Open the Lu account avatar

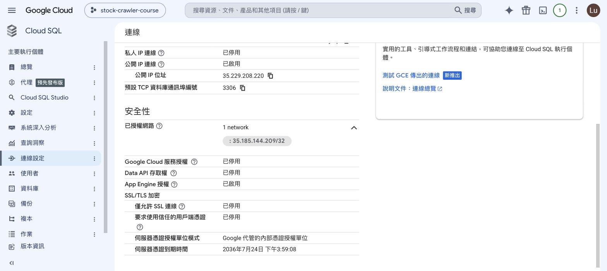pos(593,10)
